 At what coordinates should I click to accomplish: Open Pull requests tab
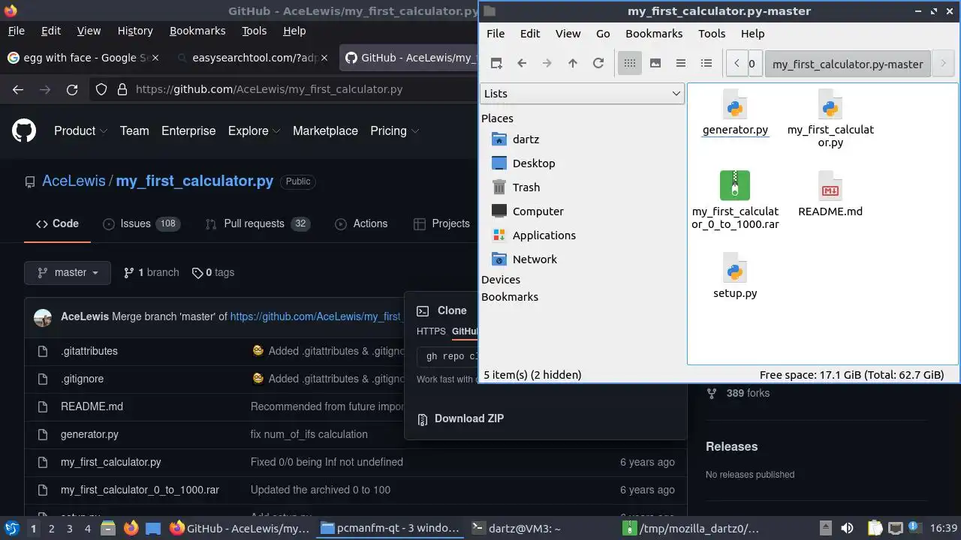tap(257, 223)
